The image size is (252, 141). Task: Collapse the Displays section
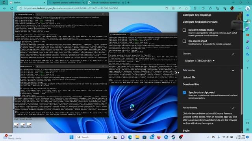coord(233,54)
